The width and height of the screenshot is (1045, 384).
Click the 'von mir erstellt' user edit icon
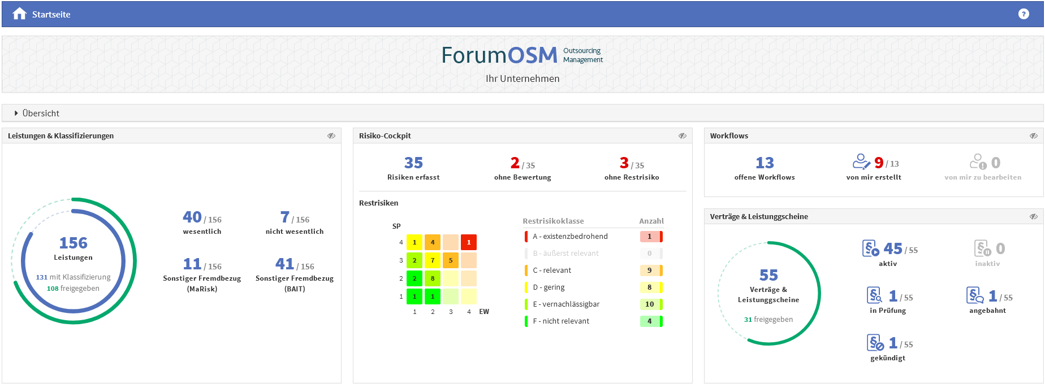861,162
